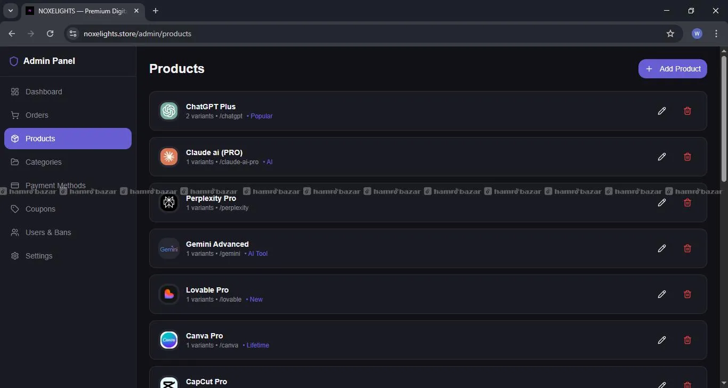Delete the Perplexity Pro product
Screen dimensions: 728x388
pos(687,203)
